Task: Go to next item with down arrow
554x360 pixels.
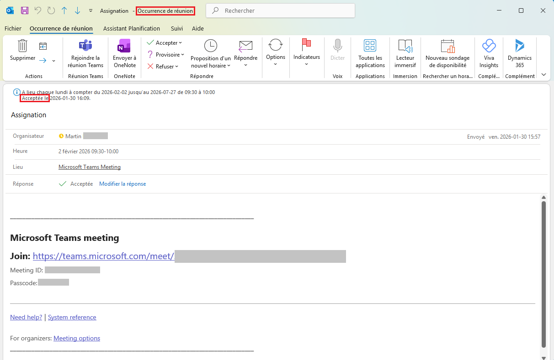Action: [x=77, y=10]
